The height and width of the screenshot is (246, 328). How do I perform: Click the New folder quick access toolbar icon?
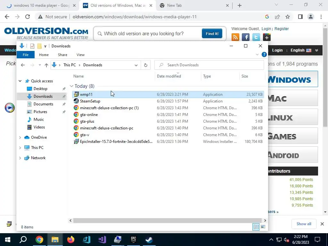click(x=39, y=46)
